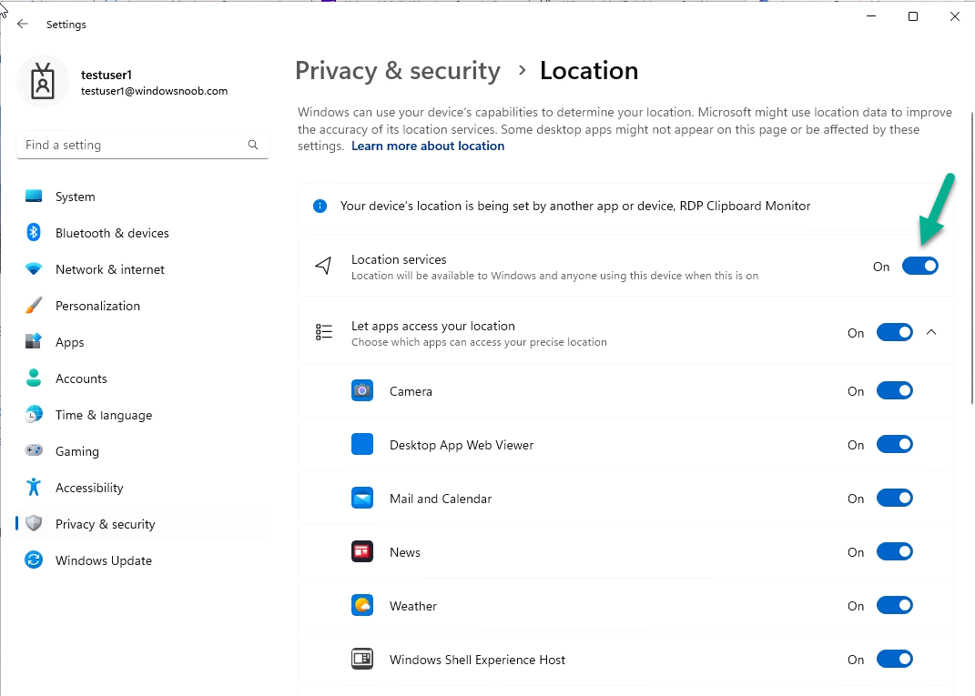This screenshot has width=975, height=696.
Task: Collapse the app list chevron
Action: coord(931,332)
